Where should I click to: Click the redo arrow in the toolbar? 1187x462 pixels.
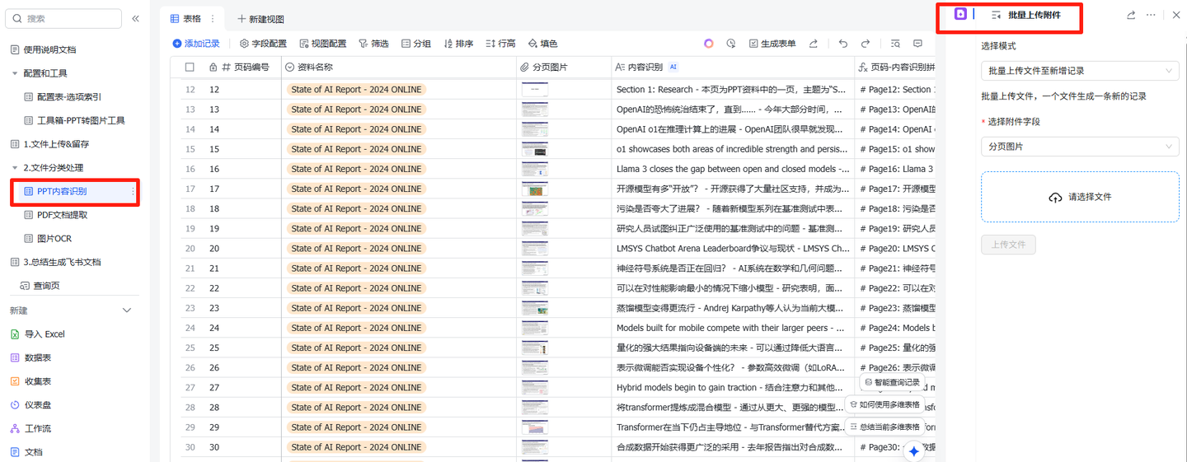tap(866, 44)
